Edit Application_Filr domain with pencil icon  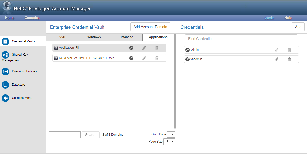(x=144, y=48)
